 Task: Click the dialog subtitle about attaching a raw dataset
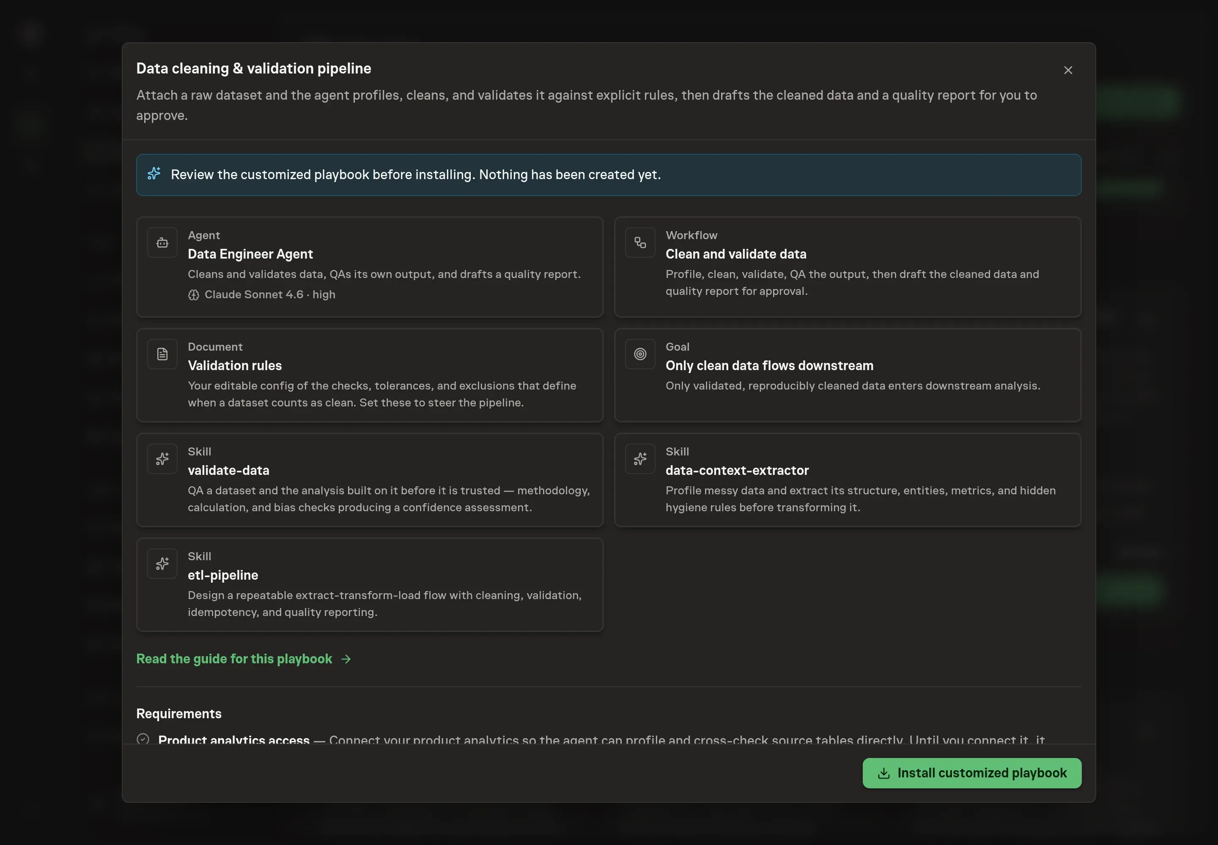pyautogui.click(x=586, y=105)
